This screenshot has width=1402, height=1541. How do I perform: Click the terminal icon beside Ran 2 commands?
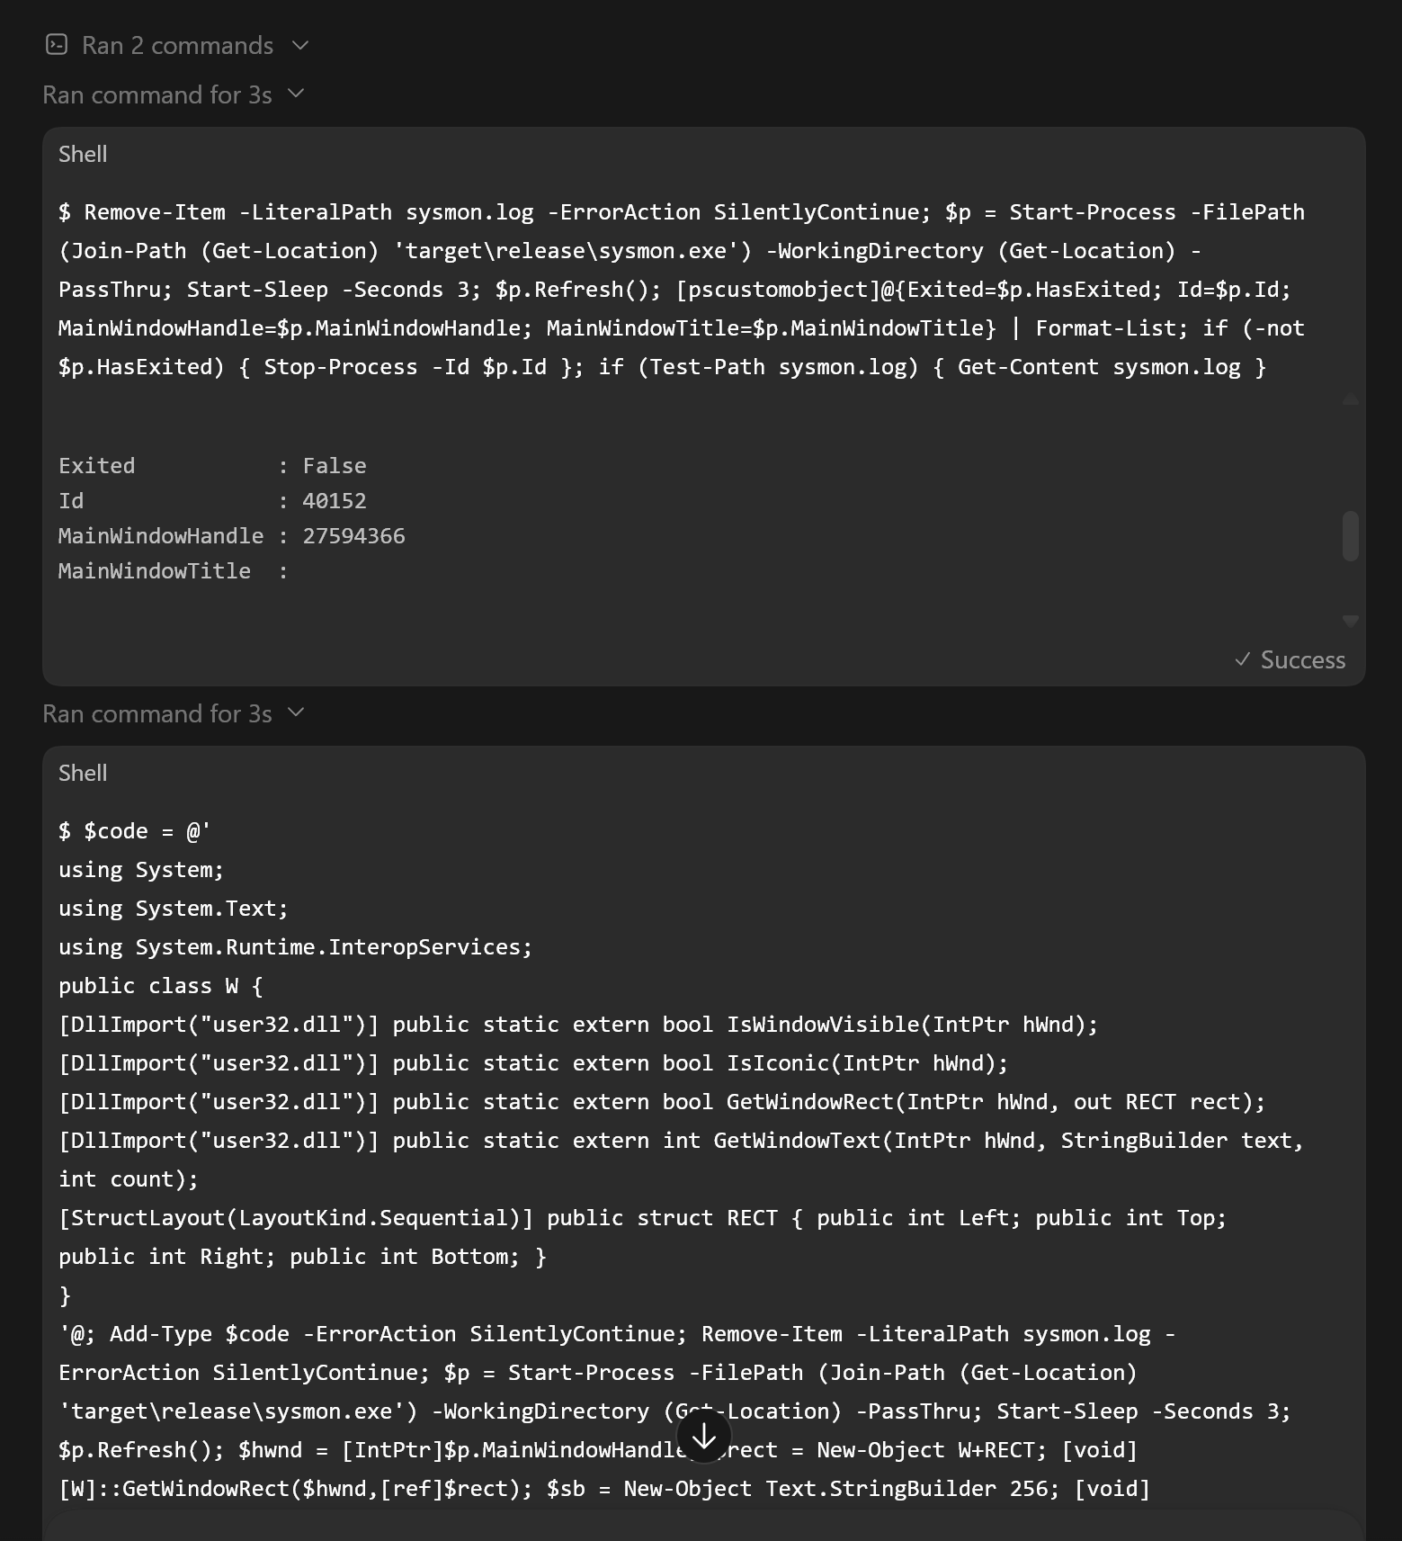(x=57, y=45)
